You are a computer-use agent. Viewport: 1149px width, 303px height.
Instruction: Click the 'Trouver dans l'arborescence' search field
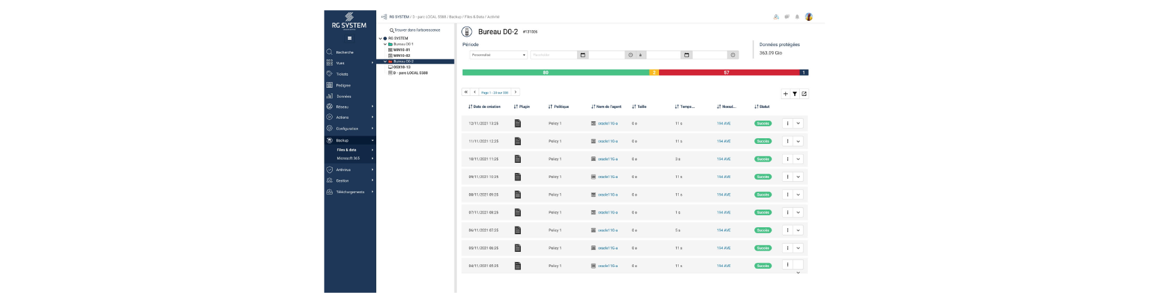pyautogui.click(x=417, y=30)
